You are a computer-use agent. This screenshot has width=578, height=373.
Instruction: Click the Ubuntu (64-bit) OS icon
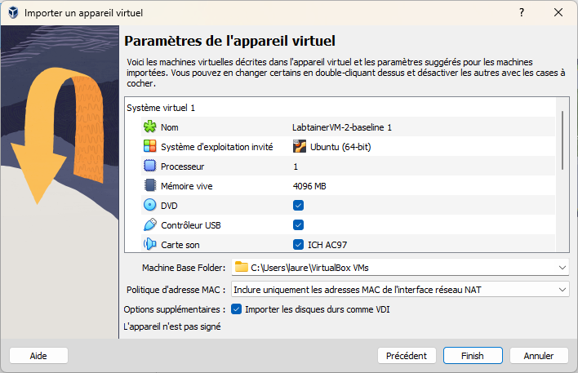pyautogui.click(x=299, y=147)
